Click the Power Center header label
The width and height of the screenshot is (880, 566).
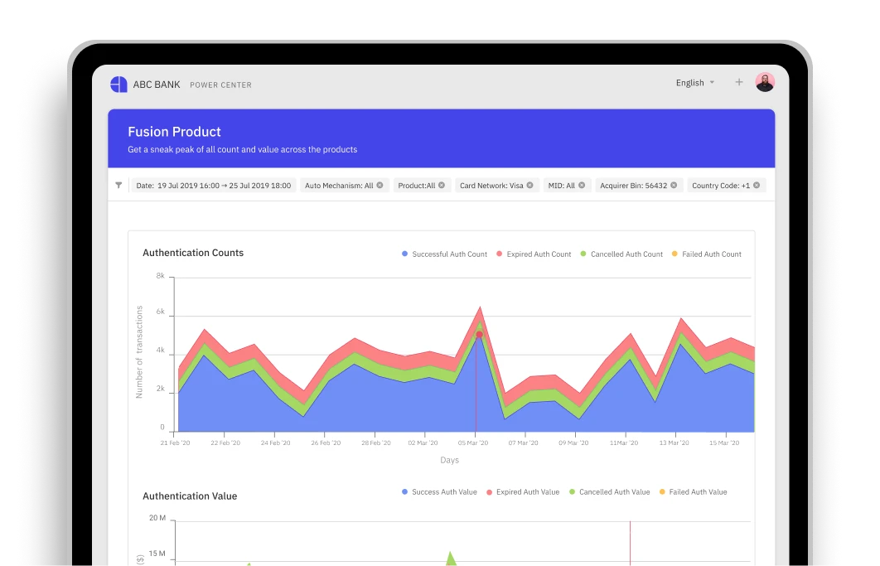pyautogui.click(x=220, y=85)
